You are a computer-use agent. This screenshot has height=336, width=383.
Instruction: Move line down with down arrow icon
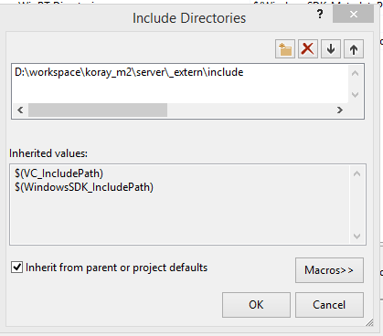click(331, 48)
